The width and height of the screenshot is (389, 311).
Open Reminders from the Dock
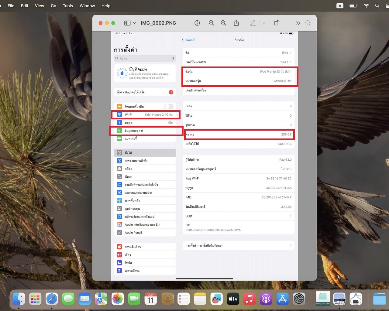(x=184, y=299)
